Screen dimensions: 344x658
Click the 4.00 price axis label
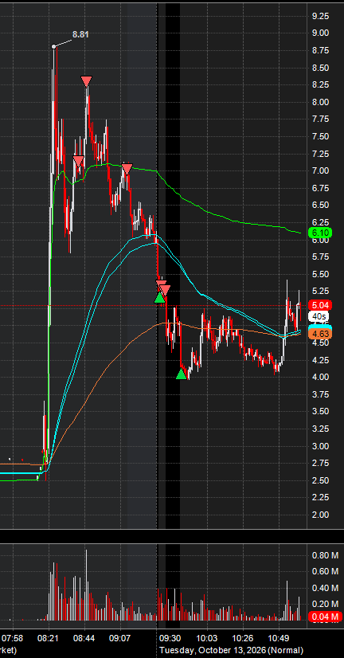point(320,377)
